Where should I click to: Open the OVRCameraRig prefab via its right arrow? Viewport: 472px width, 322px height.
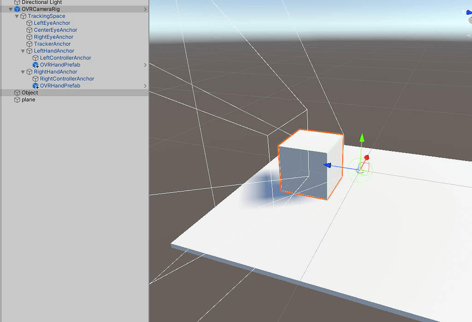pos(146,9)
